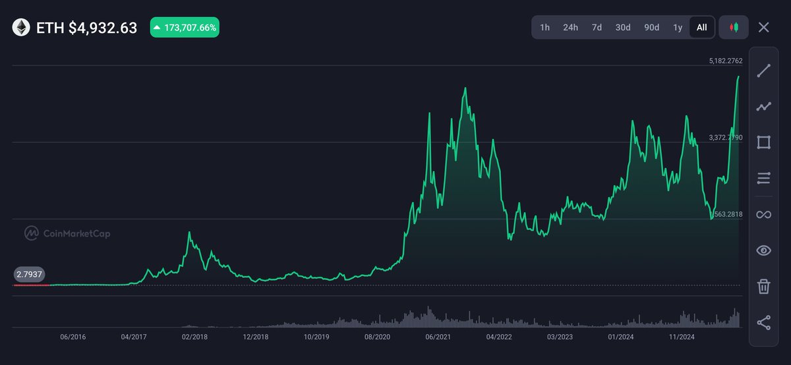Viewport: 791px width, 365px height.
Task: Switch to candlestick chart view
Action: click(734, 28)
